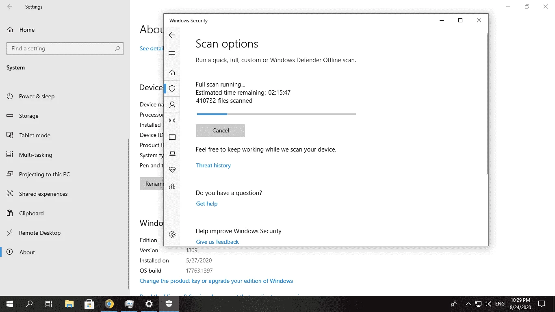Open Account protection person icon

point(172,105)
